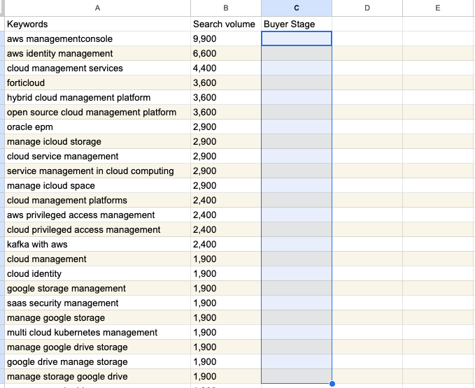Click search volume for 'cloud identity' row
Screen dimensions: 475x388
(226, 273)
